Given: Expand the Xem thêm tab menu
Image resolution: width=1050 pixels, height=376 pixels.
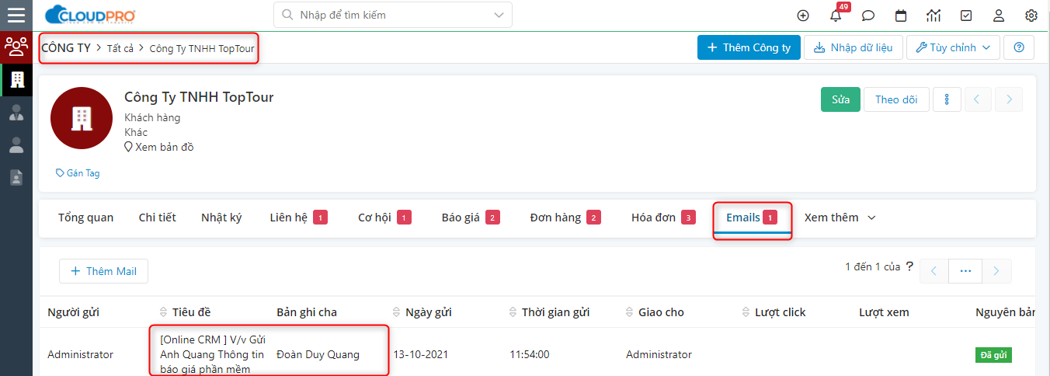Looking at the screenshot, I should 840,218.
